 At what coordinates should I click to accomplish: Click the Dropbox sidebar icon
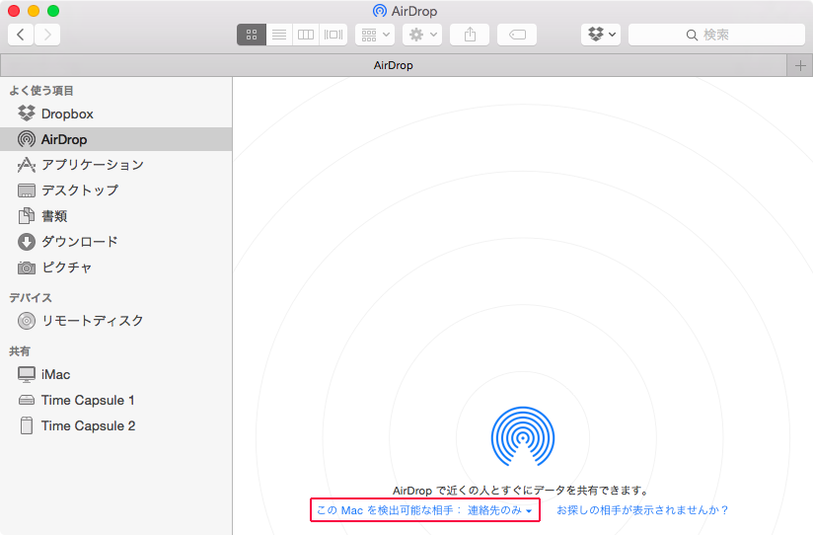(x=27, y=114)
